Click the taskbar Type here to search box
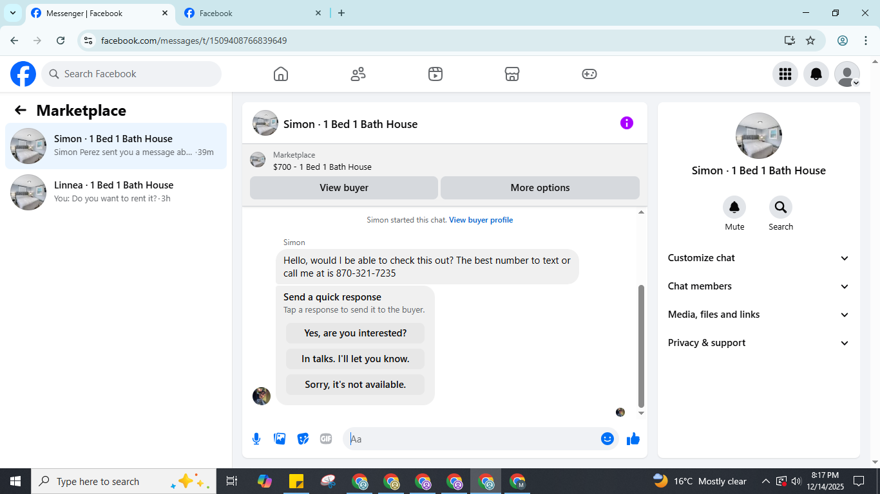 (124, 481)
